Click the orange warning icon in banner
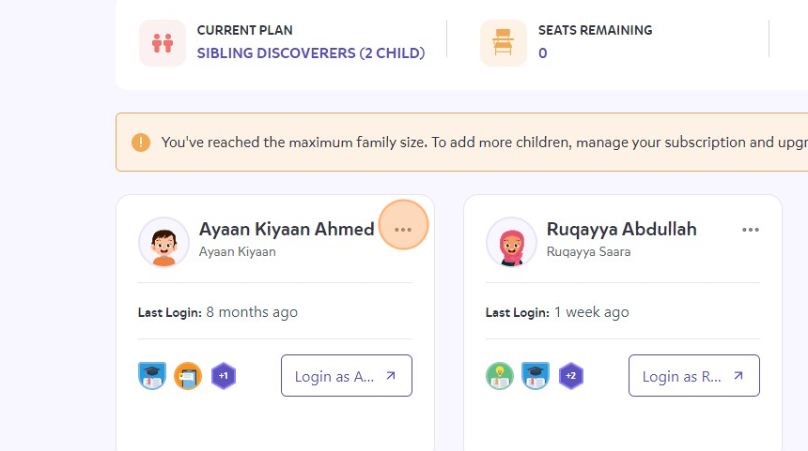808x451 pixels. (141, 143)
